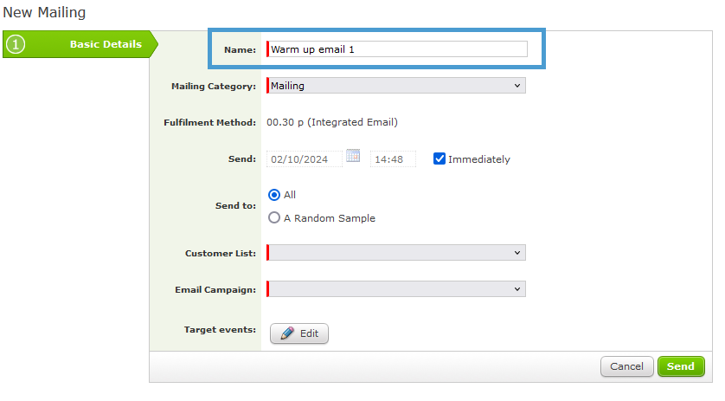Open the Email Campaign dropdown
Image resolution: width=725 pixels, height=401 pixels.
tap(396, 288)
